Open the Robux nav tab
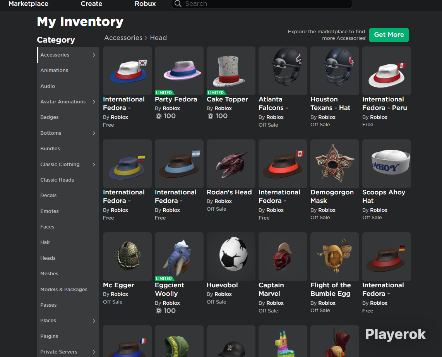The width and height of the screenshot is (442, 357). click(145, 3)
